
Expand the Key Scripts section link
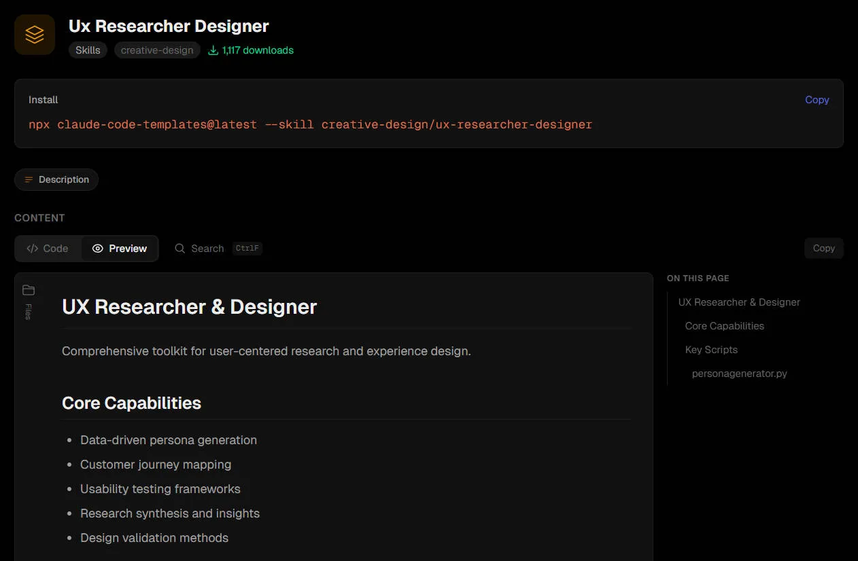[711, 349]
